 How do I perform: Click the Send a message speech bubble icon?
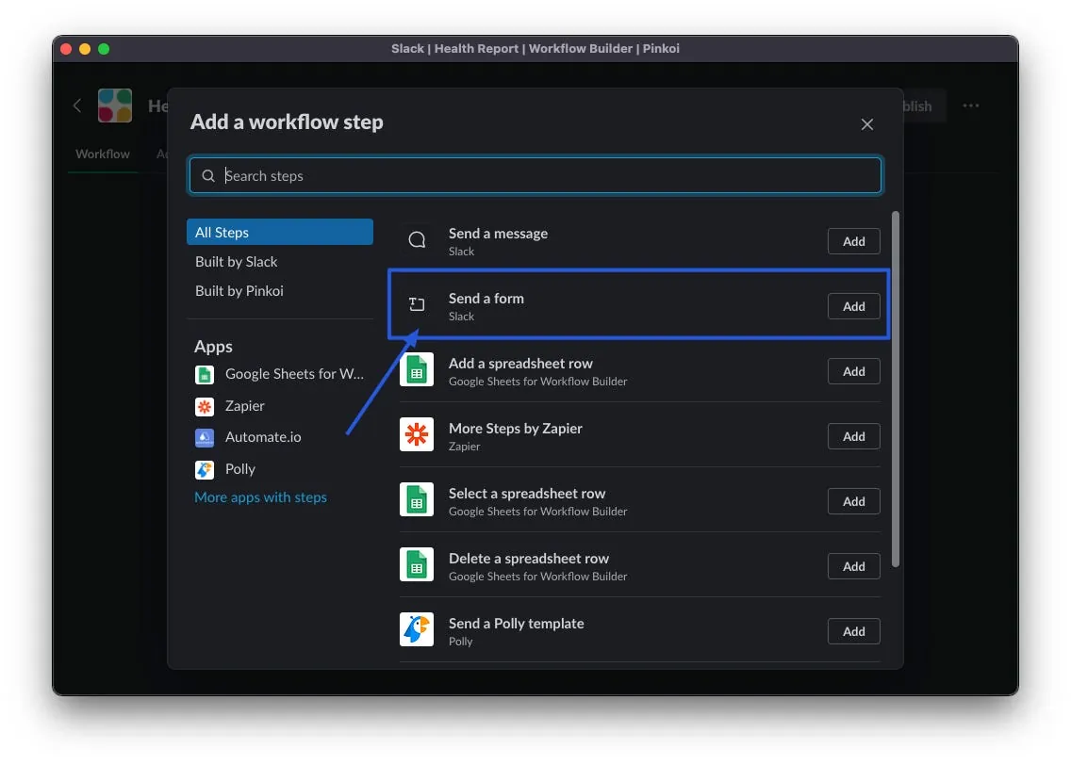click(417, 240)
